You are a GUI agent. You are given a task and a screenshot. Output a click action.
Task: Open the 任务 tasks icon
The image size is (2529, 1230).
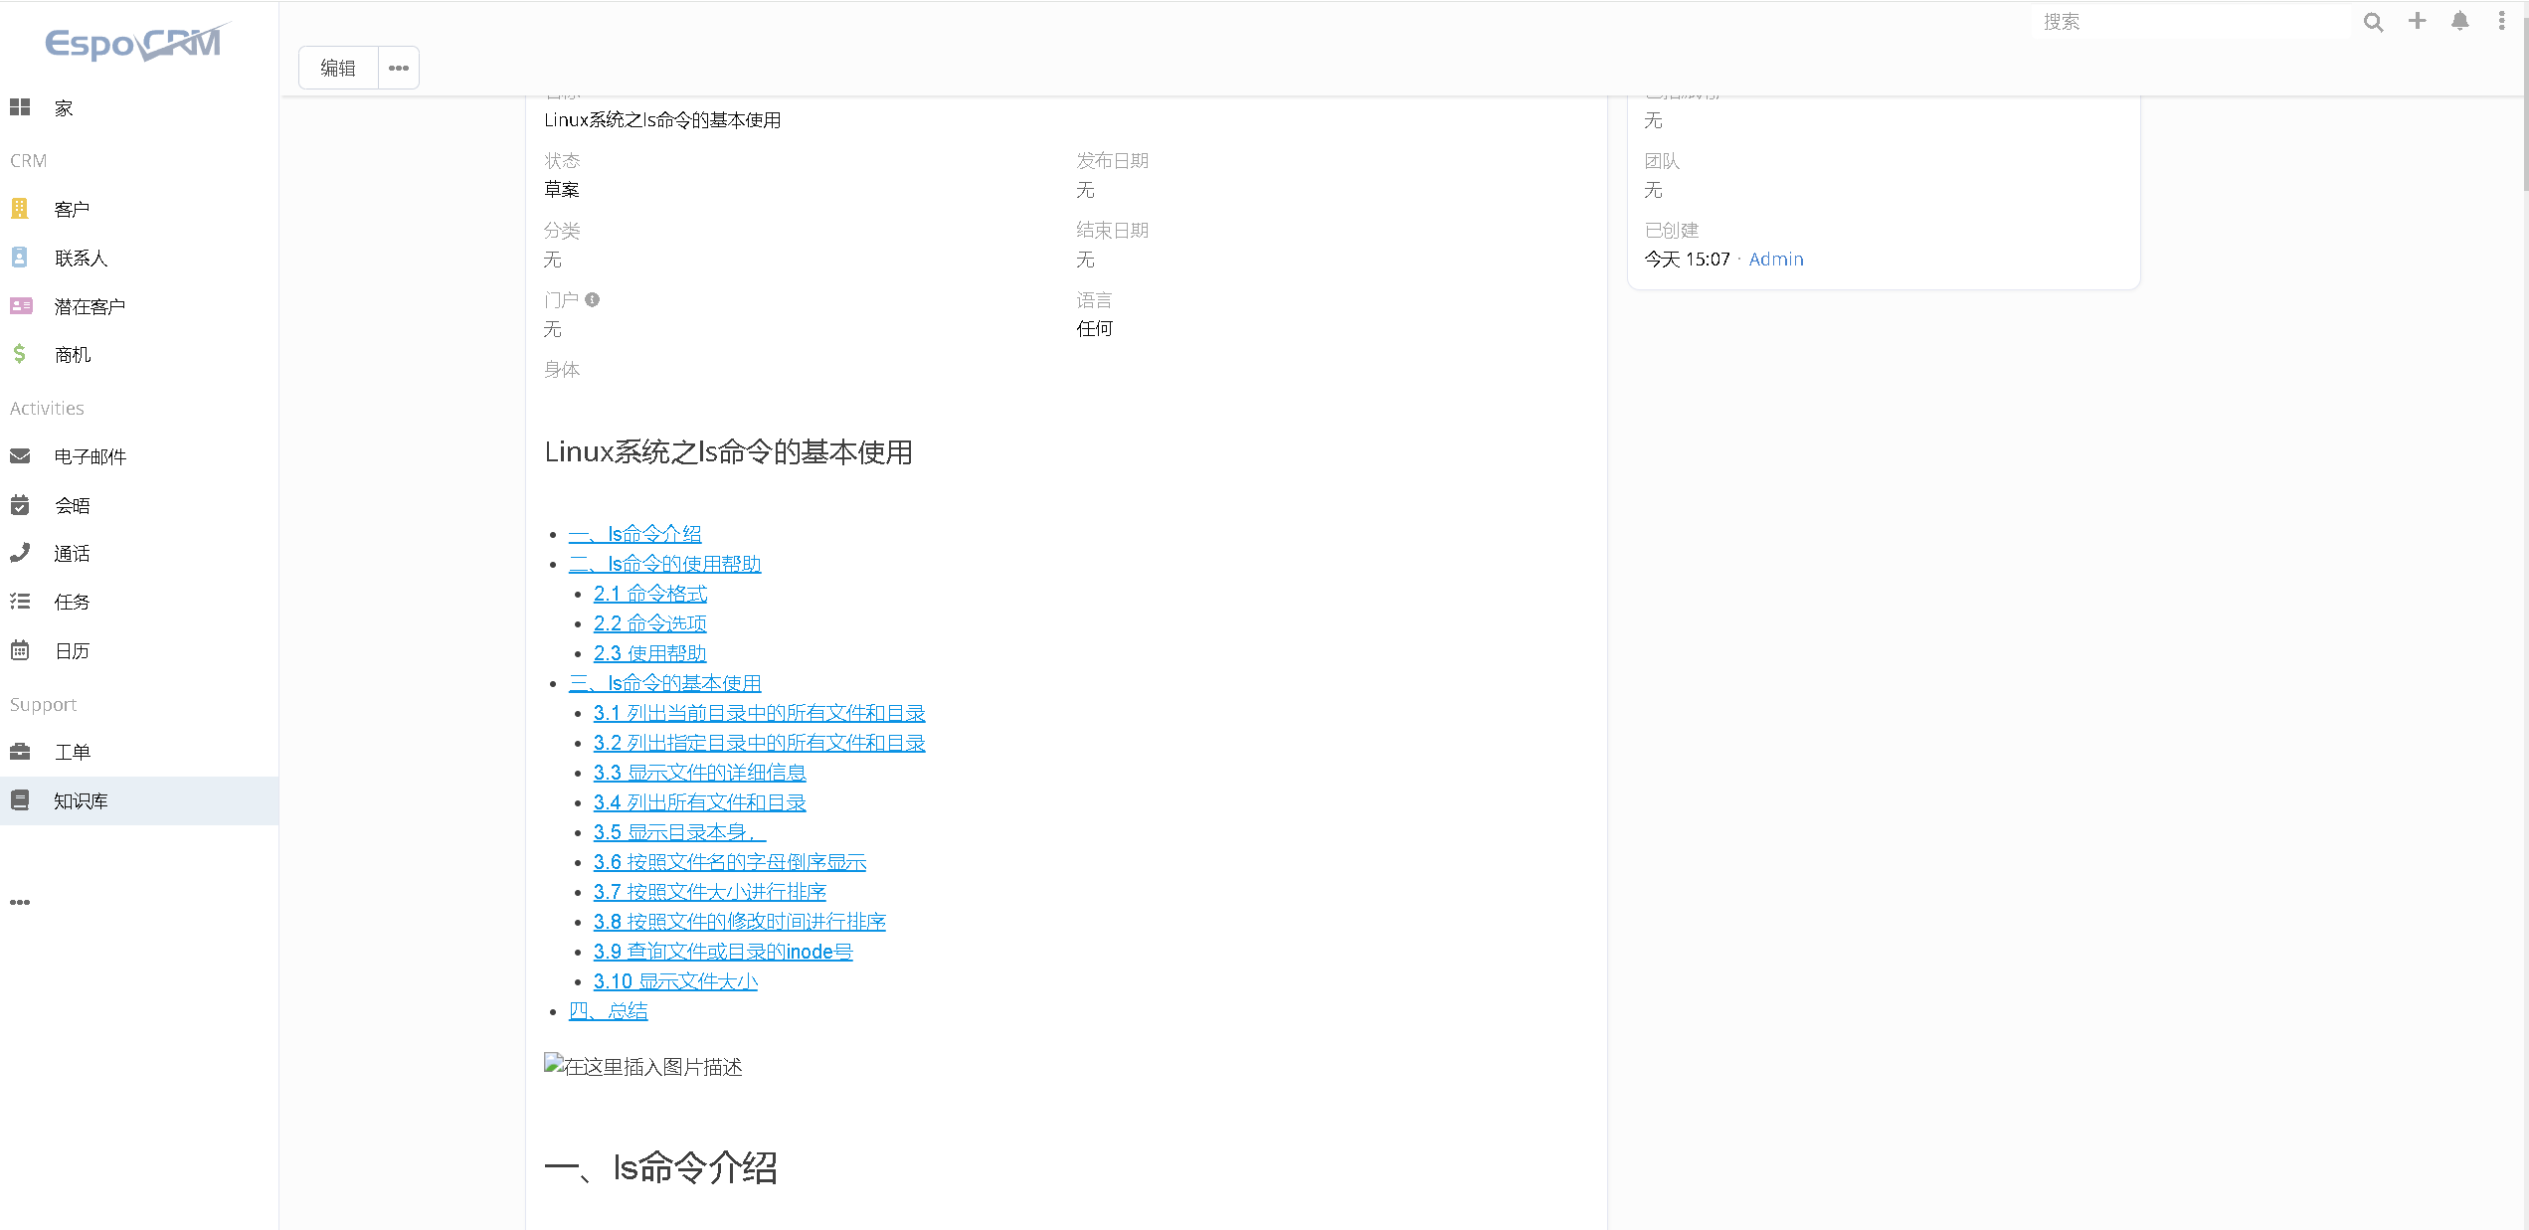(21, 602)
